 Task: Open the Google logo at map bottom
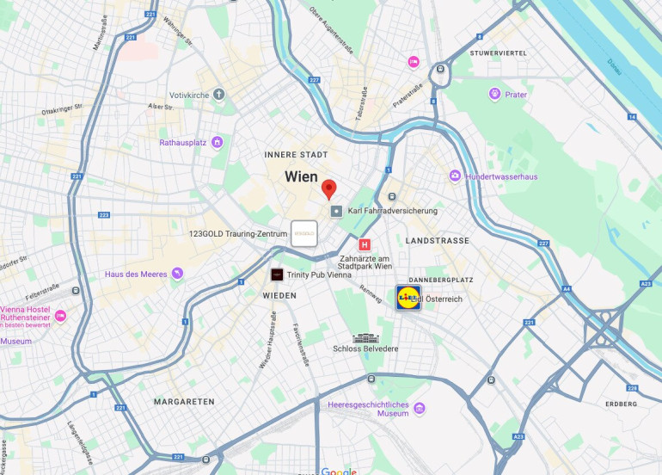point(339,472)
